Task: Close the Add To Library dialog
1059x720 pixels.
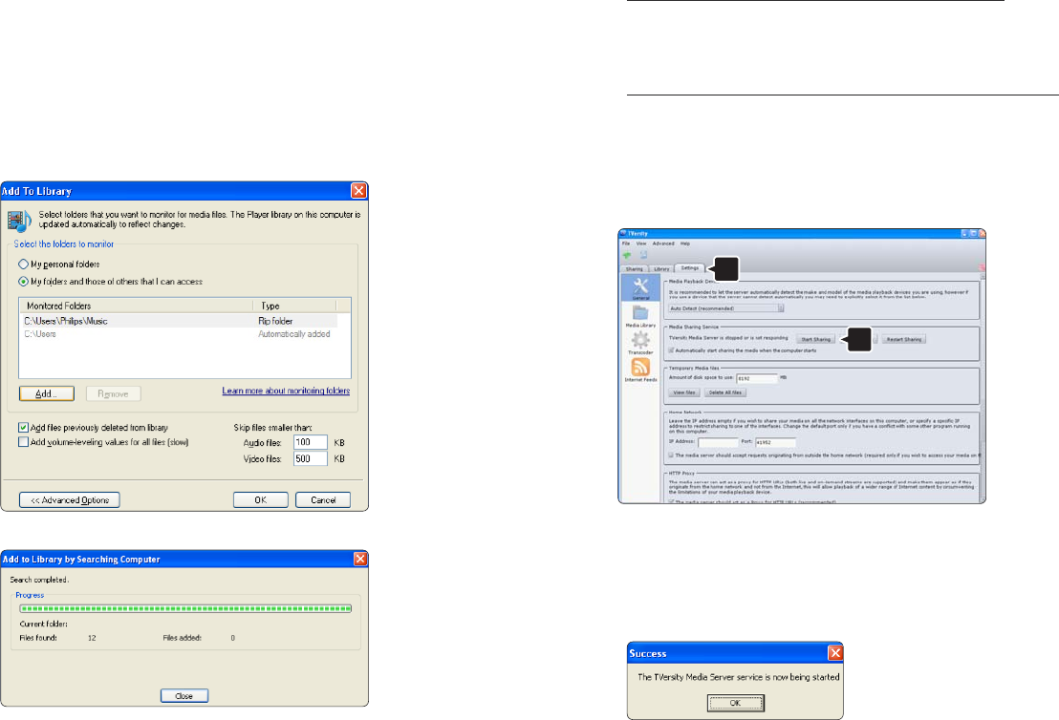Action: pyautogui.click(x=358, y=191)
